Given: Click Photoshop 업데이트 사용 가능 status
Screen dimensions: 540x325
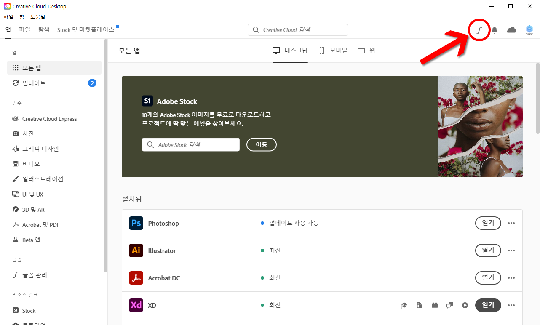Looking at the screenshot, I should pyautogui.click(x=290, y=223).
